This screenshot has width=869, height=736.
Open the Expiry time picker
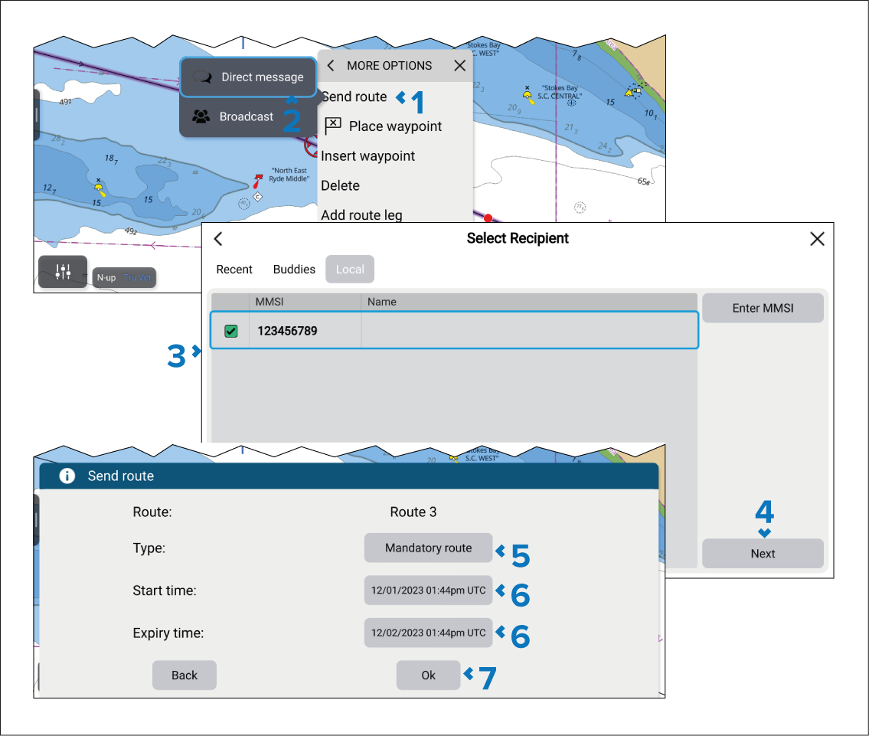(428, 633)
